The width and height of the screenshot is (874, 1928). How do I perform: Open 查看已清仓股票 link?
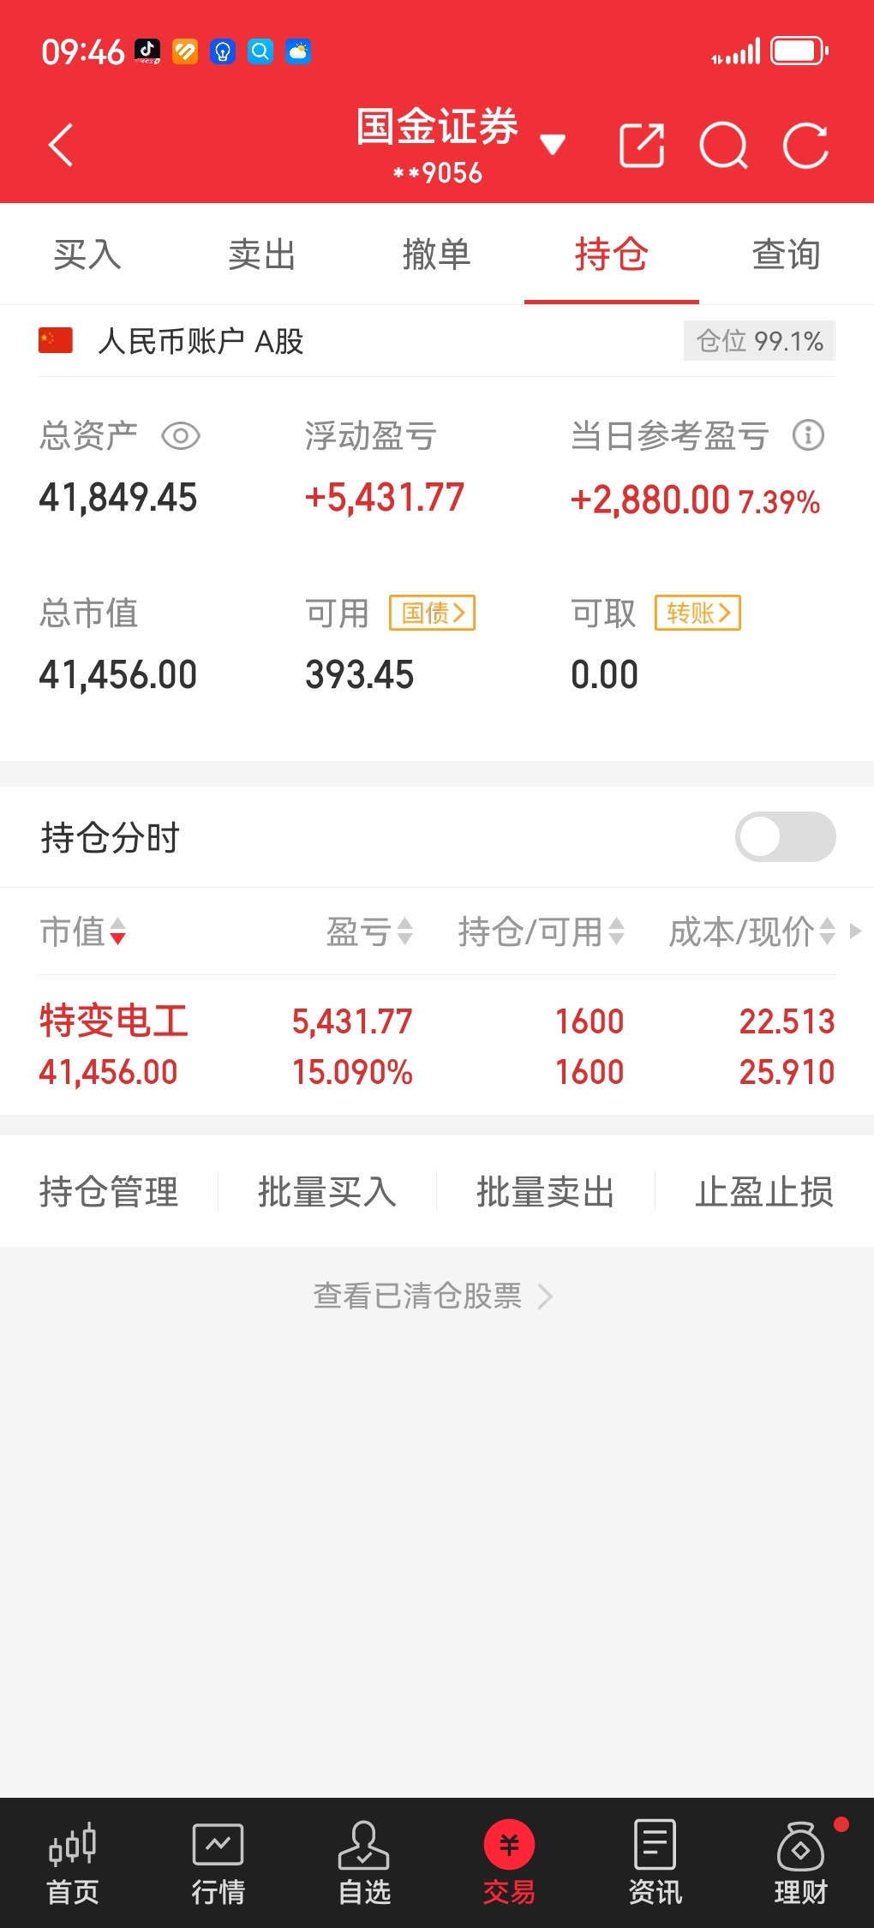pos(433,1296)
